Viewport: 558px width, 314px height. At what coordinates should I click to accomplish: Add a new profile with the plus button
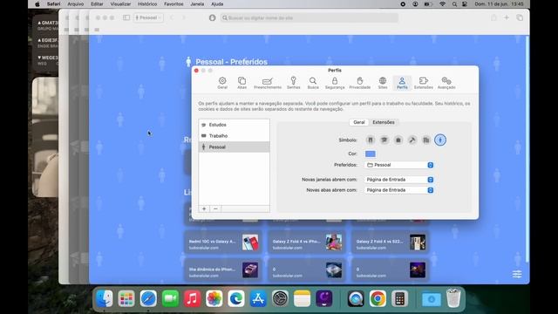(204, 209)
